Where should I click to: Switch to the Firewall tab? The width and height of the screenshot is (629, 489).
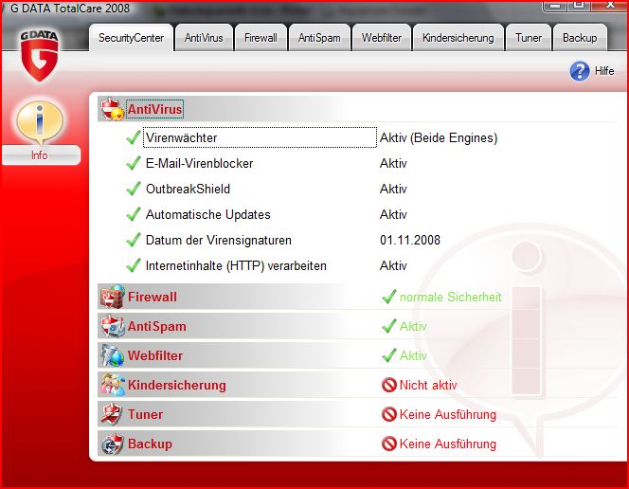(x=261, y=38)
